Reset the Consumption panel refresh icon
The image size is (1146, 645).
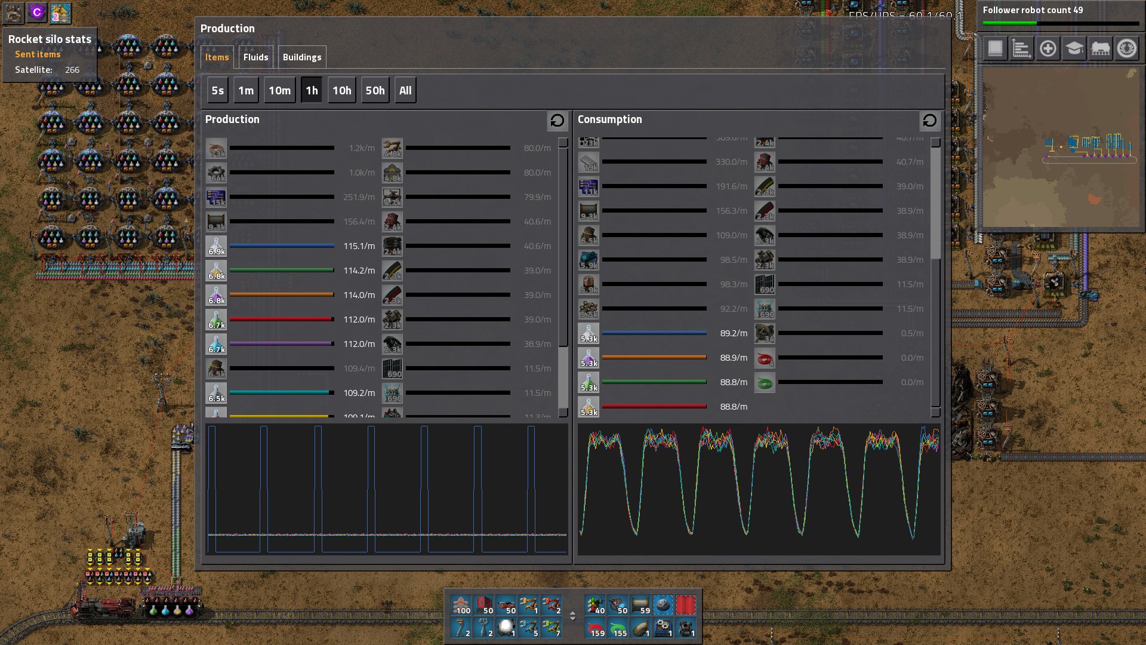[929, 121]
